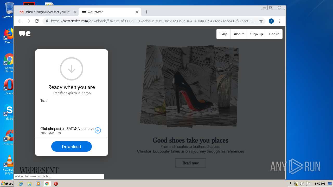Reload the current page
Viewport: 333px width, 187px height.
pyautogui.click(x=37, y=21)
